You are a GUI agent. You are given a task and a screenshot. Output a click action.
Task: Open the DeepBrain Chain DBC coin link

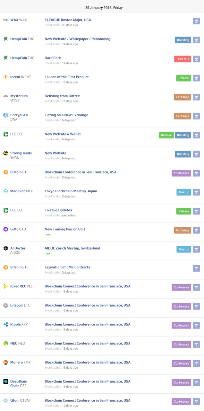pyautogui.click(x=19, y=383)
